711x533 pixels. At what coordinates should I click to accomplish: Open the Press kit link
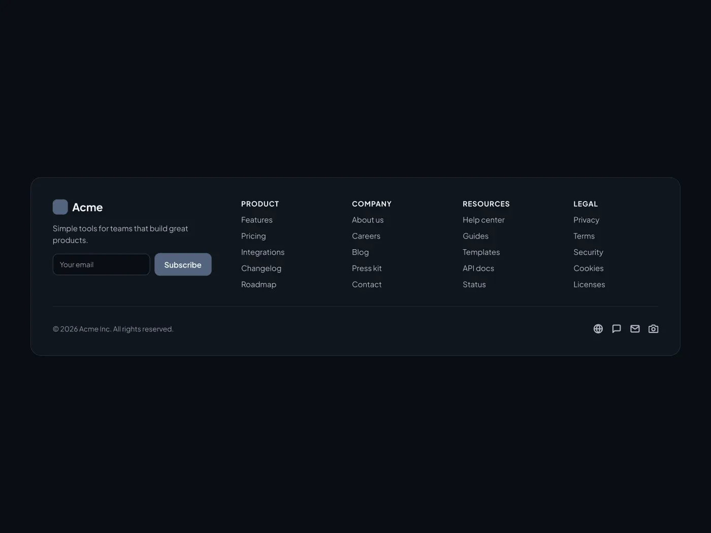pos(367,269)
